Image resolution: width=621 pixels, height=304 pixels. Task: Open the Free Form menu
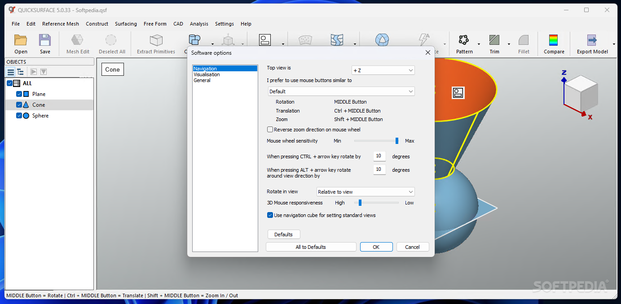pyautogui.click(x=155, y=24)
